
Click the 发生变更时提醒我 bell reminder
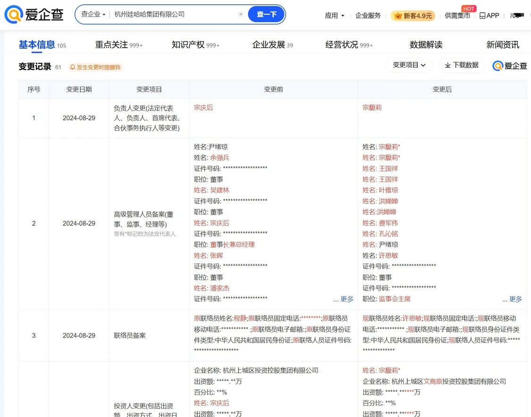click(95, 67)
